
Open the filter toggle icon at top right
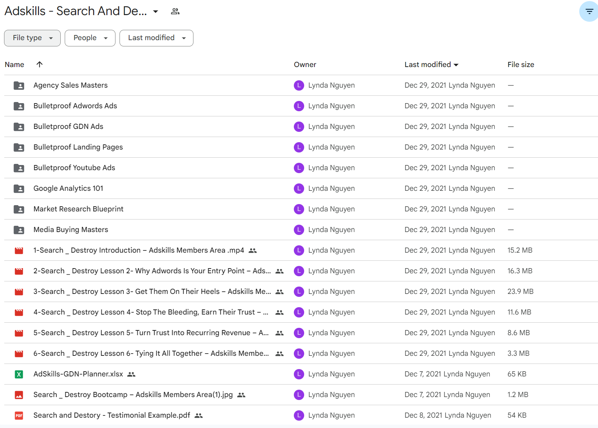click(589, 11)
